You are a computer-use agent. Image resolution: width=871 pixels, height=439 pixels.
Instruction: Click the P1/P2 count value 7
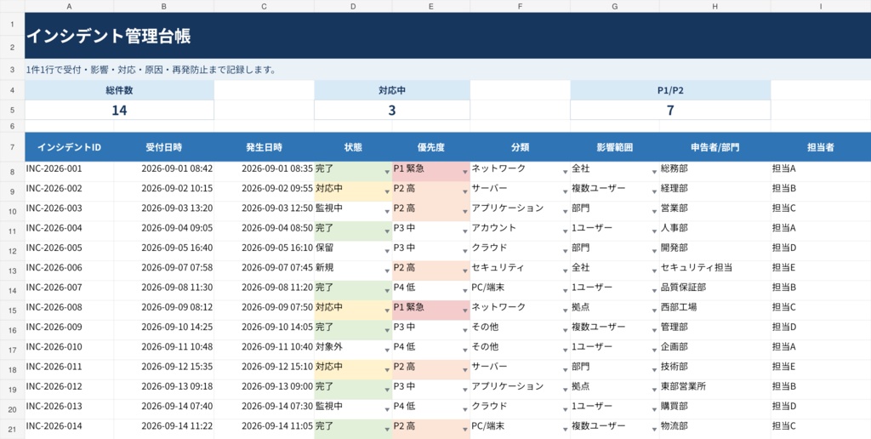(x=670, y=110)
